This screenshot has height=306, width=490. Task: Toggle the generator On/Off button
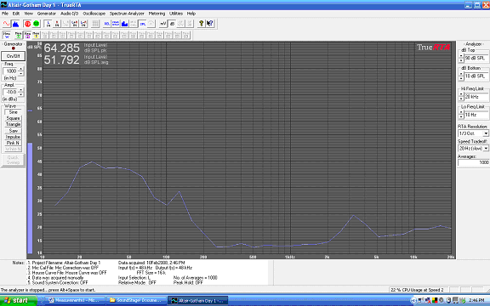tap(13, 56)
